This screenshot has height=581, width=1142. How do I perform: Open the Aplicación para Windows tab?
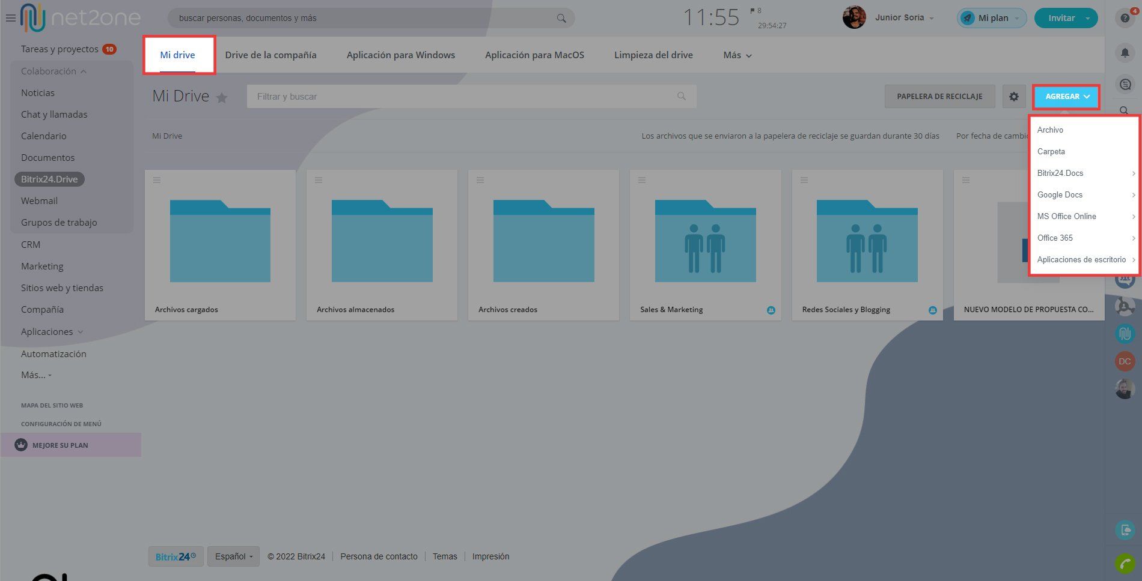tap(401, 55)
